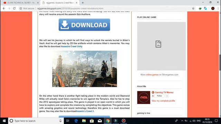This screenshot has width=221, height=124.
Task: Open the Action Center notifications icon
Action: pos(216,121)
